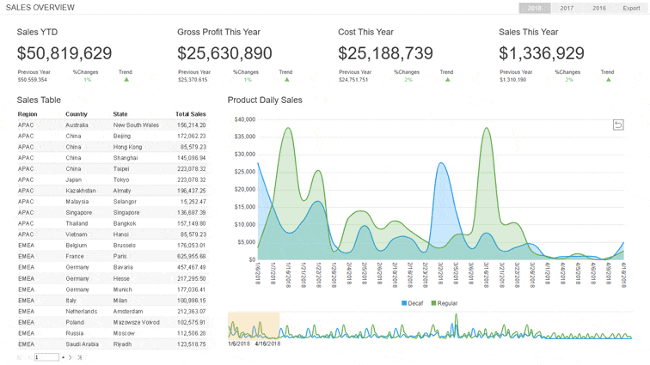The width and height of the screenshot is (650, 365).
Task: Switch to the 2017 year tab
Action: pyautogui.click(x=567, y=8)
